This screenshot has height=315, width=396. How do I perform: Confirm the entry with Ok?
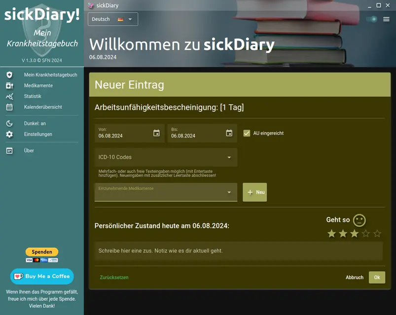pos(377,278)
